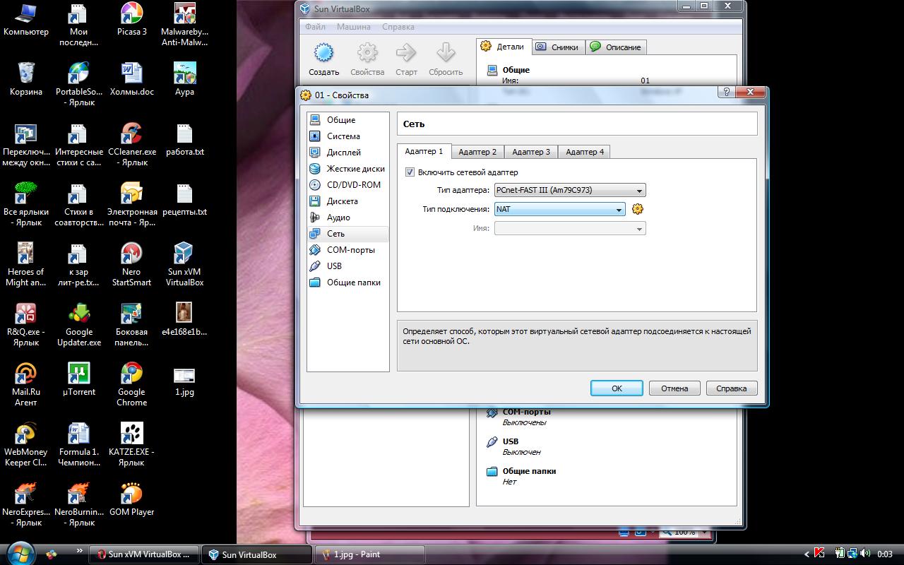Select the рецепты.txt file icon

point(184,199)
